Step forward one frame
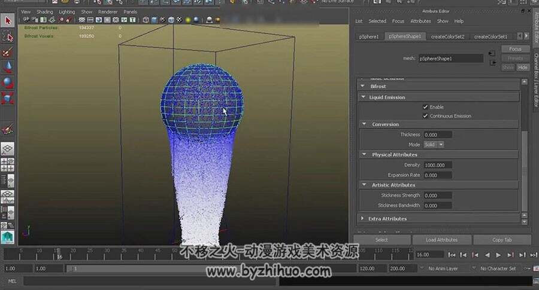This screenshot has height=290, width=539. 522,255
